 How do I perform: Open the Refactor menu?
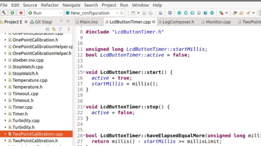pyautogui.click(x=50, y=5)
